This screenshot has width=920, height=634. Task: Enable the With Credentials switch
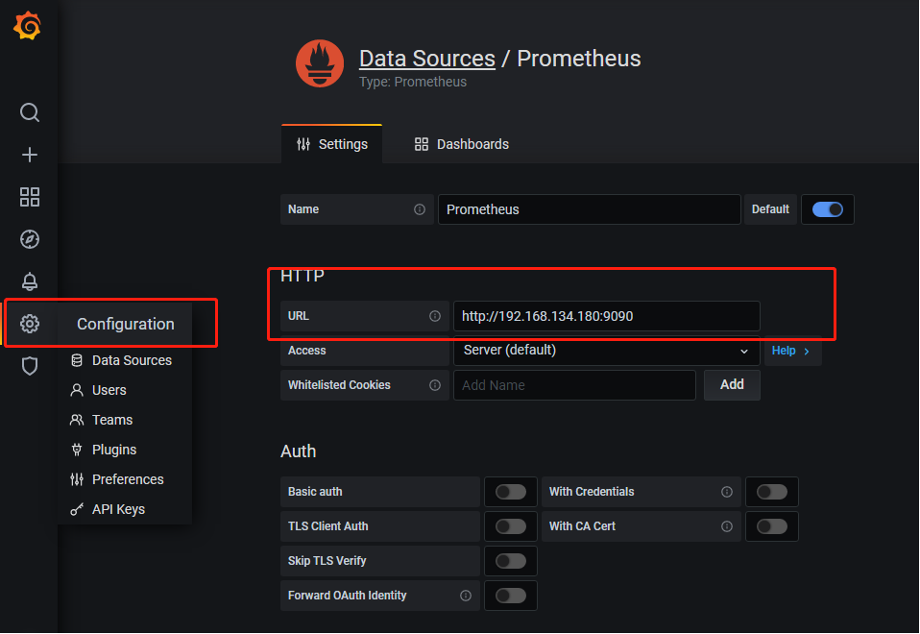771,492
